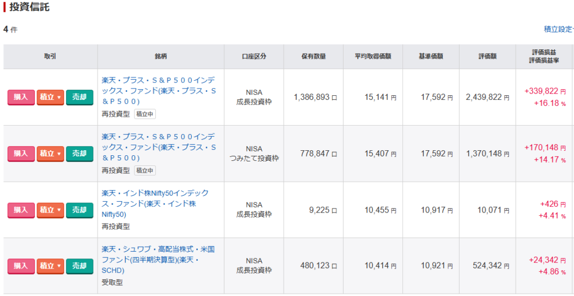
Task: Click 購入 button for first S&P500 NISA成長投資枠 fund
Action: click(21, 98)
